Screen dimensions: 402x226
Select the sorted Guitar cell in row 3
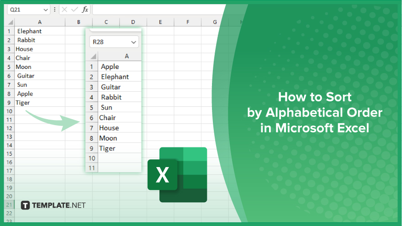(x=120, y=87)
